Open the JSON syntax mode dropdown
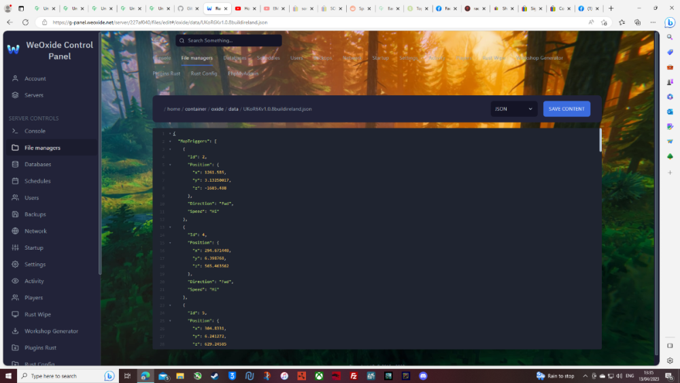The image size is (680, 383). pos(513,109)
